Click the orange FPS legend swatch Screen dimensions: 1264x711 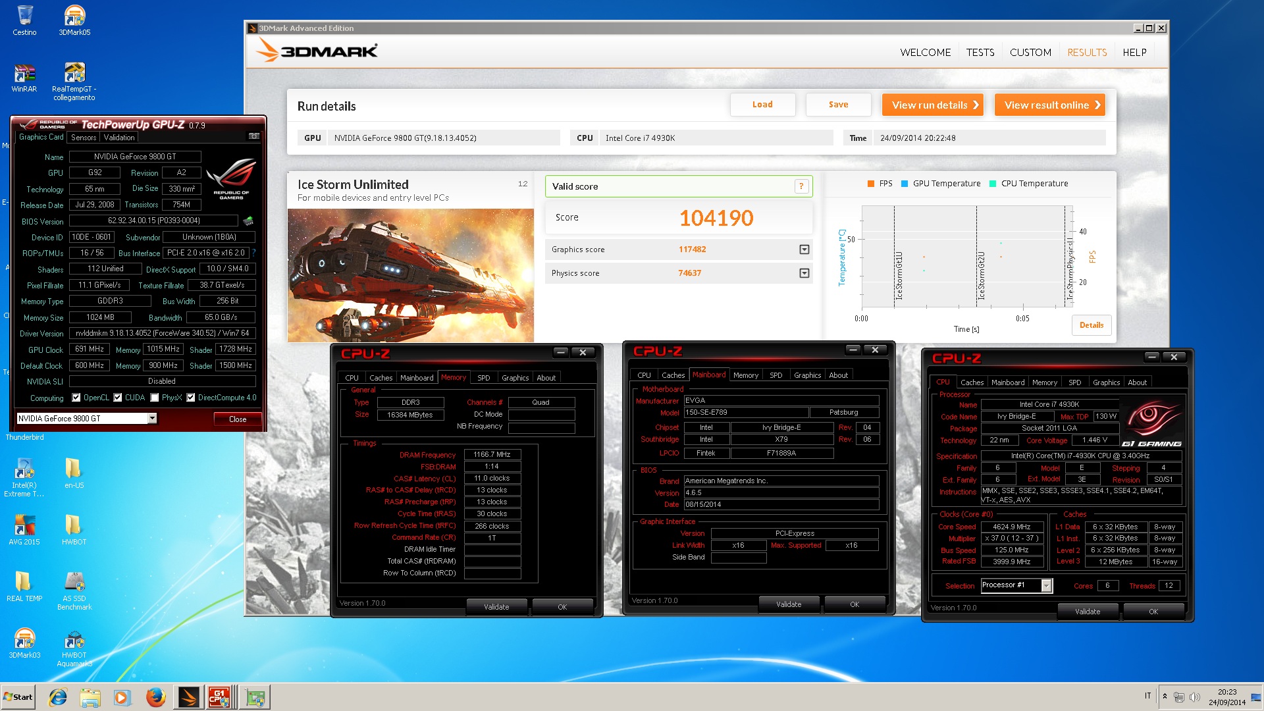pyautogui.click(x=871, y=184)
